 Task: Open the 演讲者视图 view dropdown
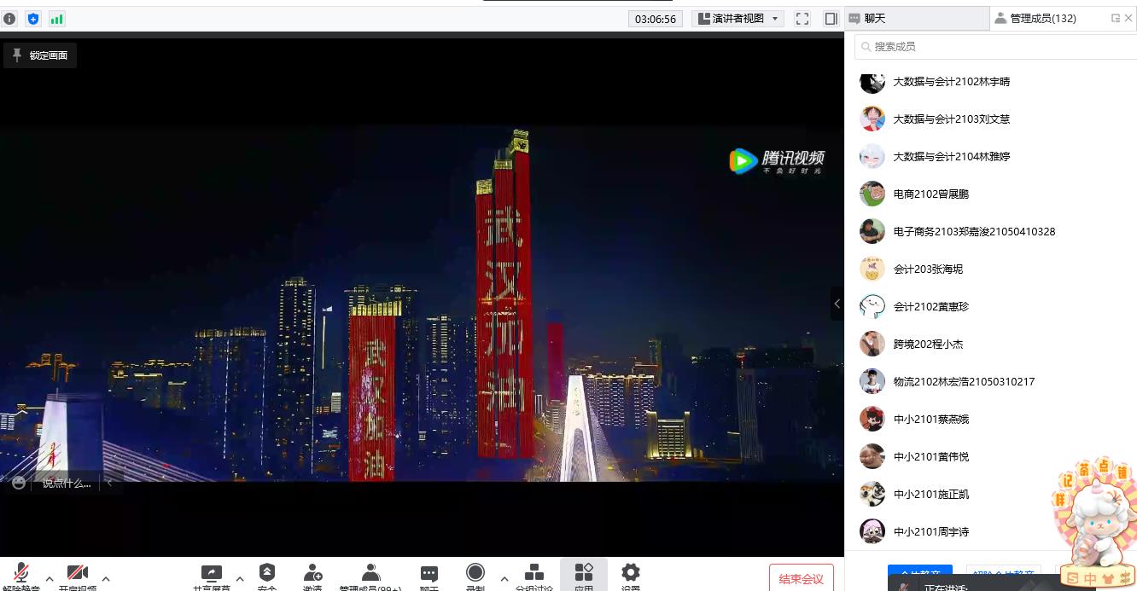click(x=738, y=19)
